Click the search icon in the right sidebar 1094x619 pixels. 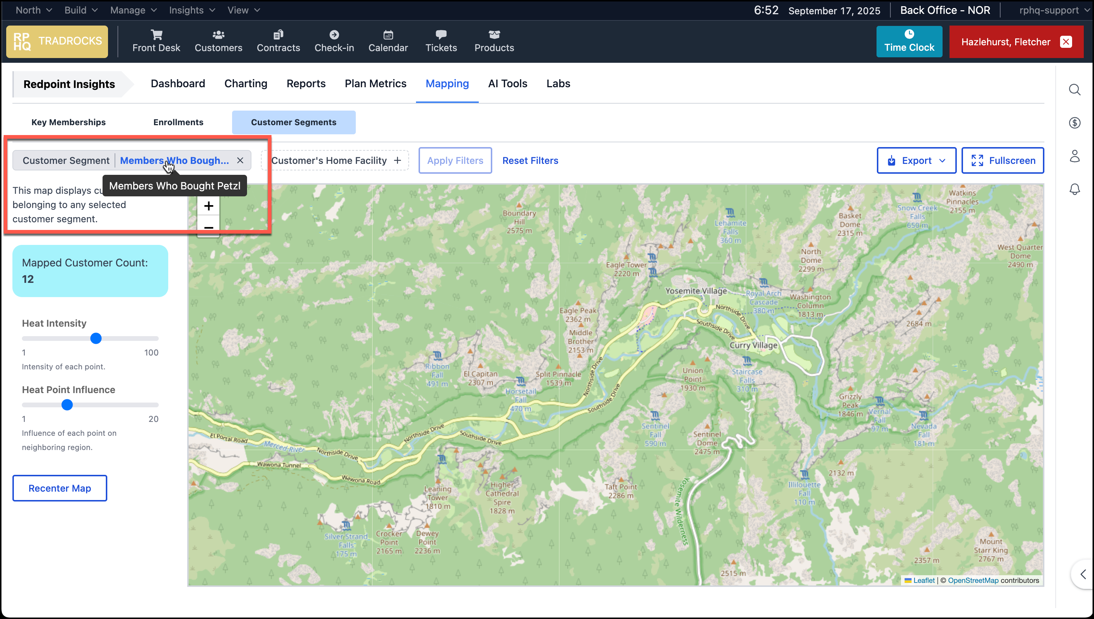point(1075,90)
